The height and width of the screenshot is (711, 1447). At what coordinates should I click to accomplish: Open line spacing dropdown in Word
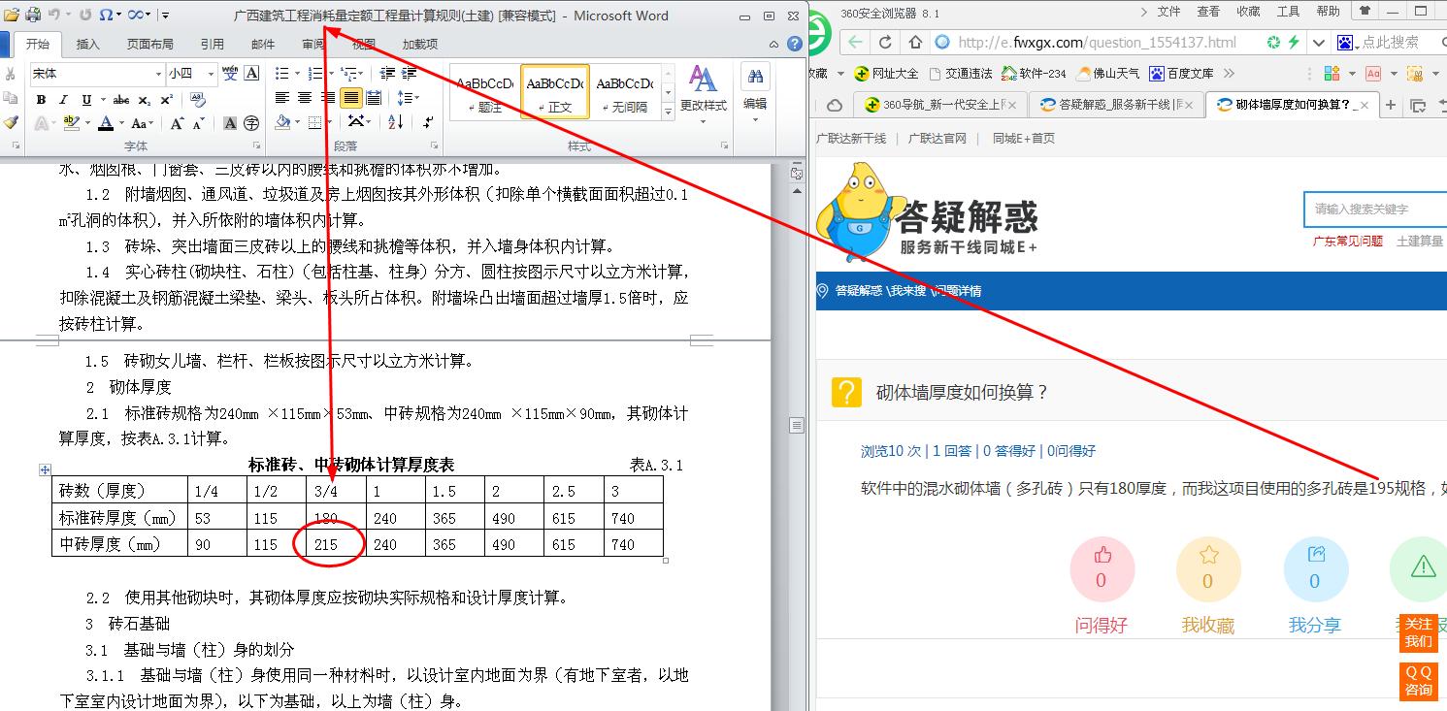pos(409,98)
